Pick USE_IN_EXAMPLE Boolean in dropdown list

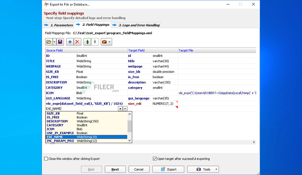(x=86, y=133)
